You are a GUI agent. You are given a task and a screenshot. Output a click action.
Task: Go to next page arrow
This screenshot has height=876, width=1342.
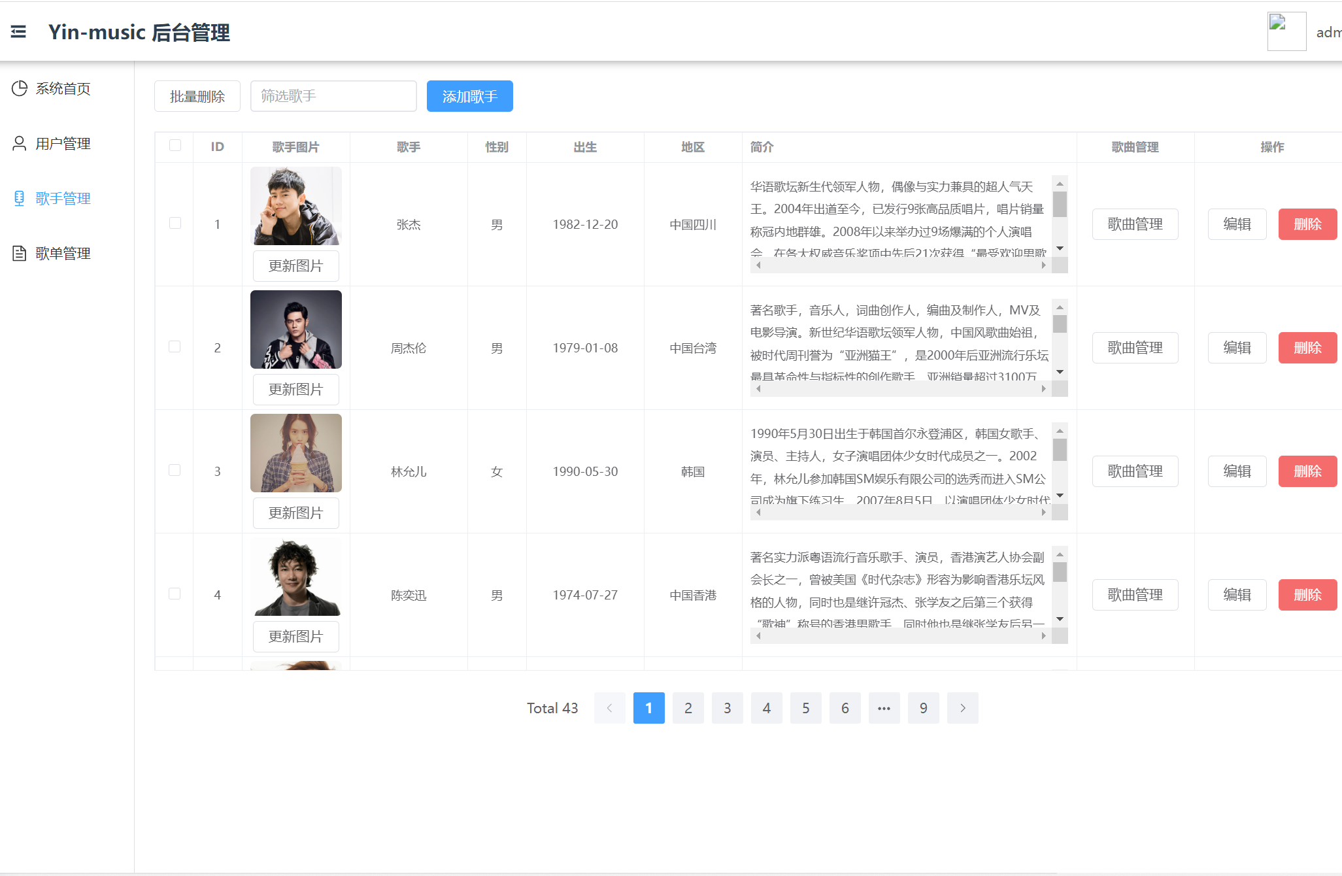click(x=962, y=708)
